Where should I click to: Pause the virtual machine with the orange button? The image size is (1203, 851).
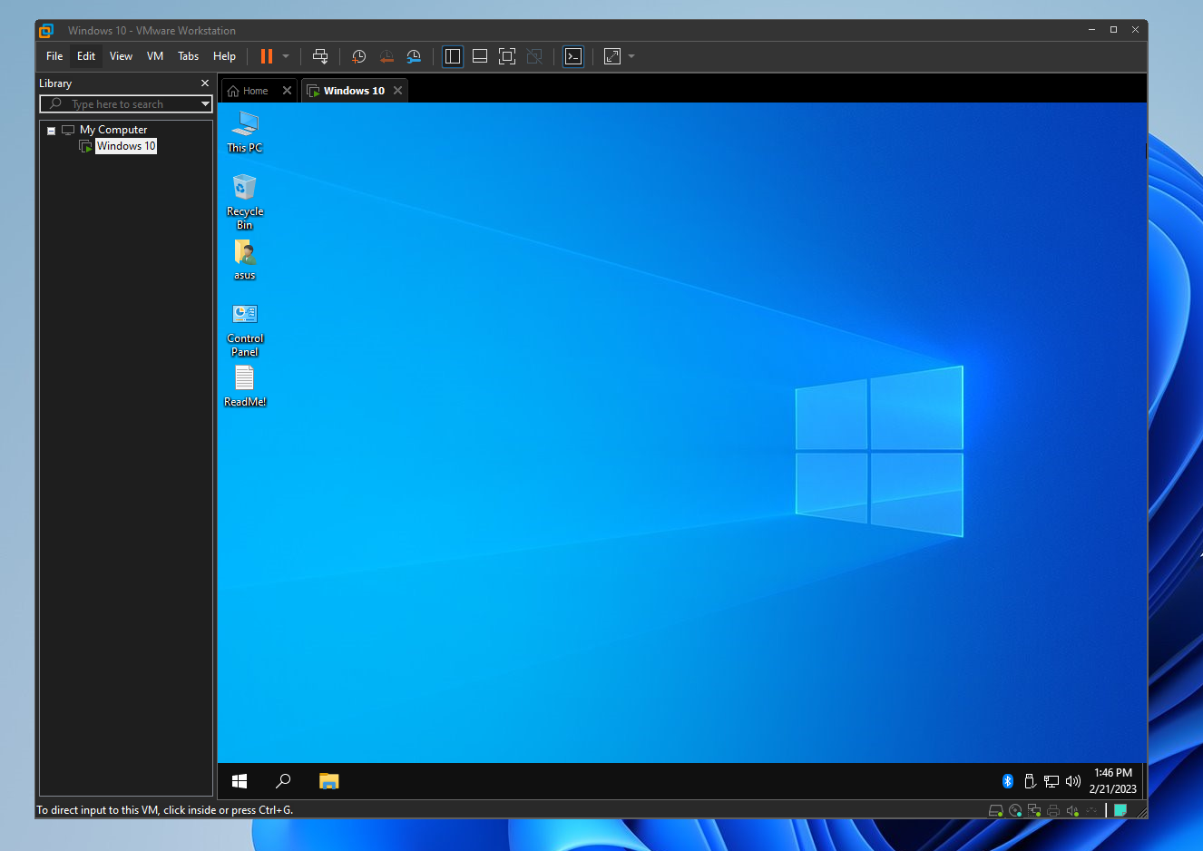266,56
